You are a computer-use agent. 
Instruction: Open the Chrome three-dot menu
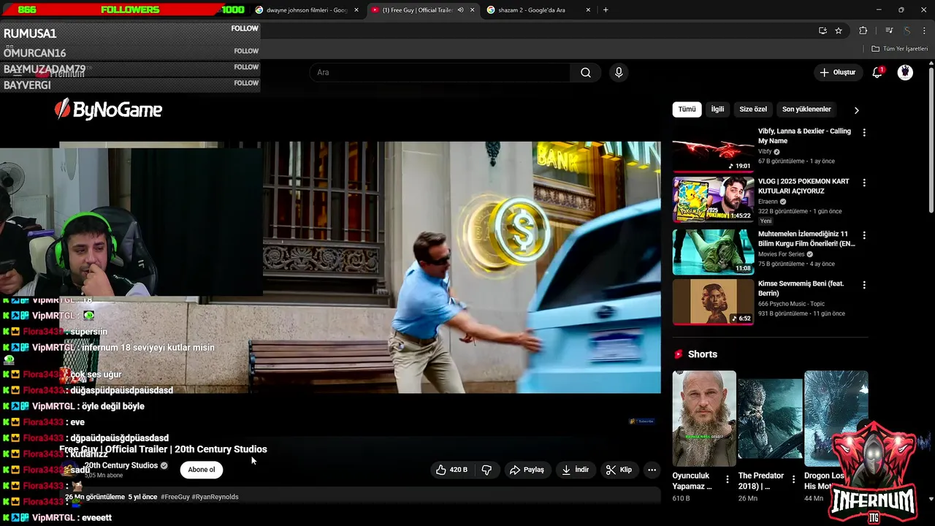pos(924,31)
